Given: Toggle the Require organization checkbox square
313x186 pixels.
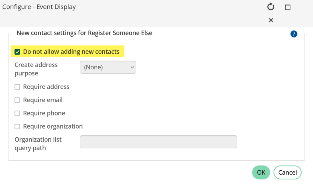Looking at the screenshot, I should (x=17, y=127).
